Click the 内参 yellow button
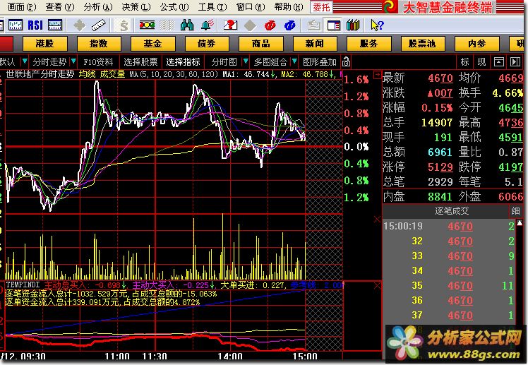 coord(476,44)
